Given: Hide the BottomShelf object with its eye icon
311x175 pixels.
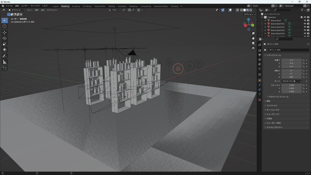Looking at the screenshot, I should [305, 20].
